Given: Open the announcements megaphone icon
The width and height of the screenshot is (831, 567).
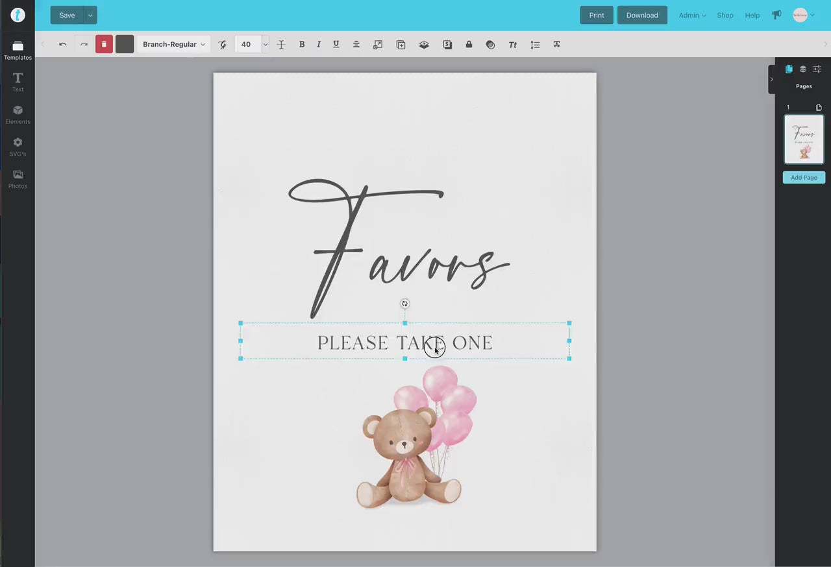Looking at the screenshot, I should point(776,14).
